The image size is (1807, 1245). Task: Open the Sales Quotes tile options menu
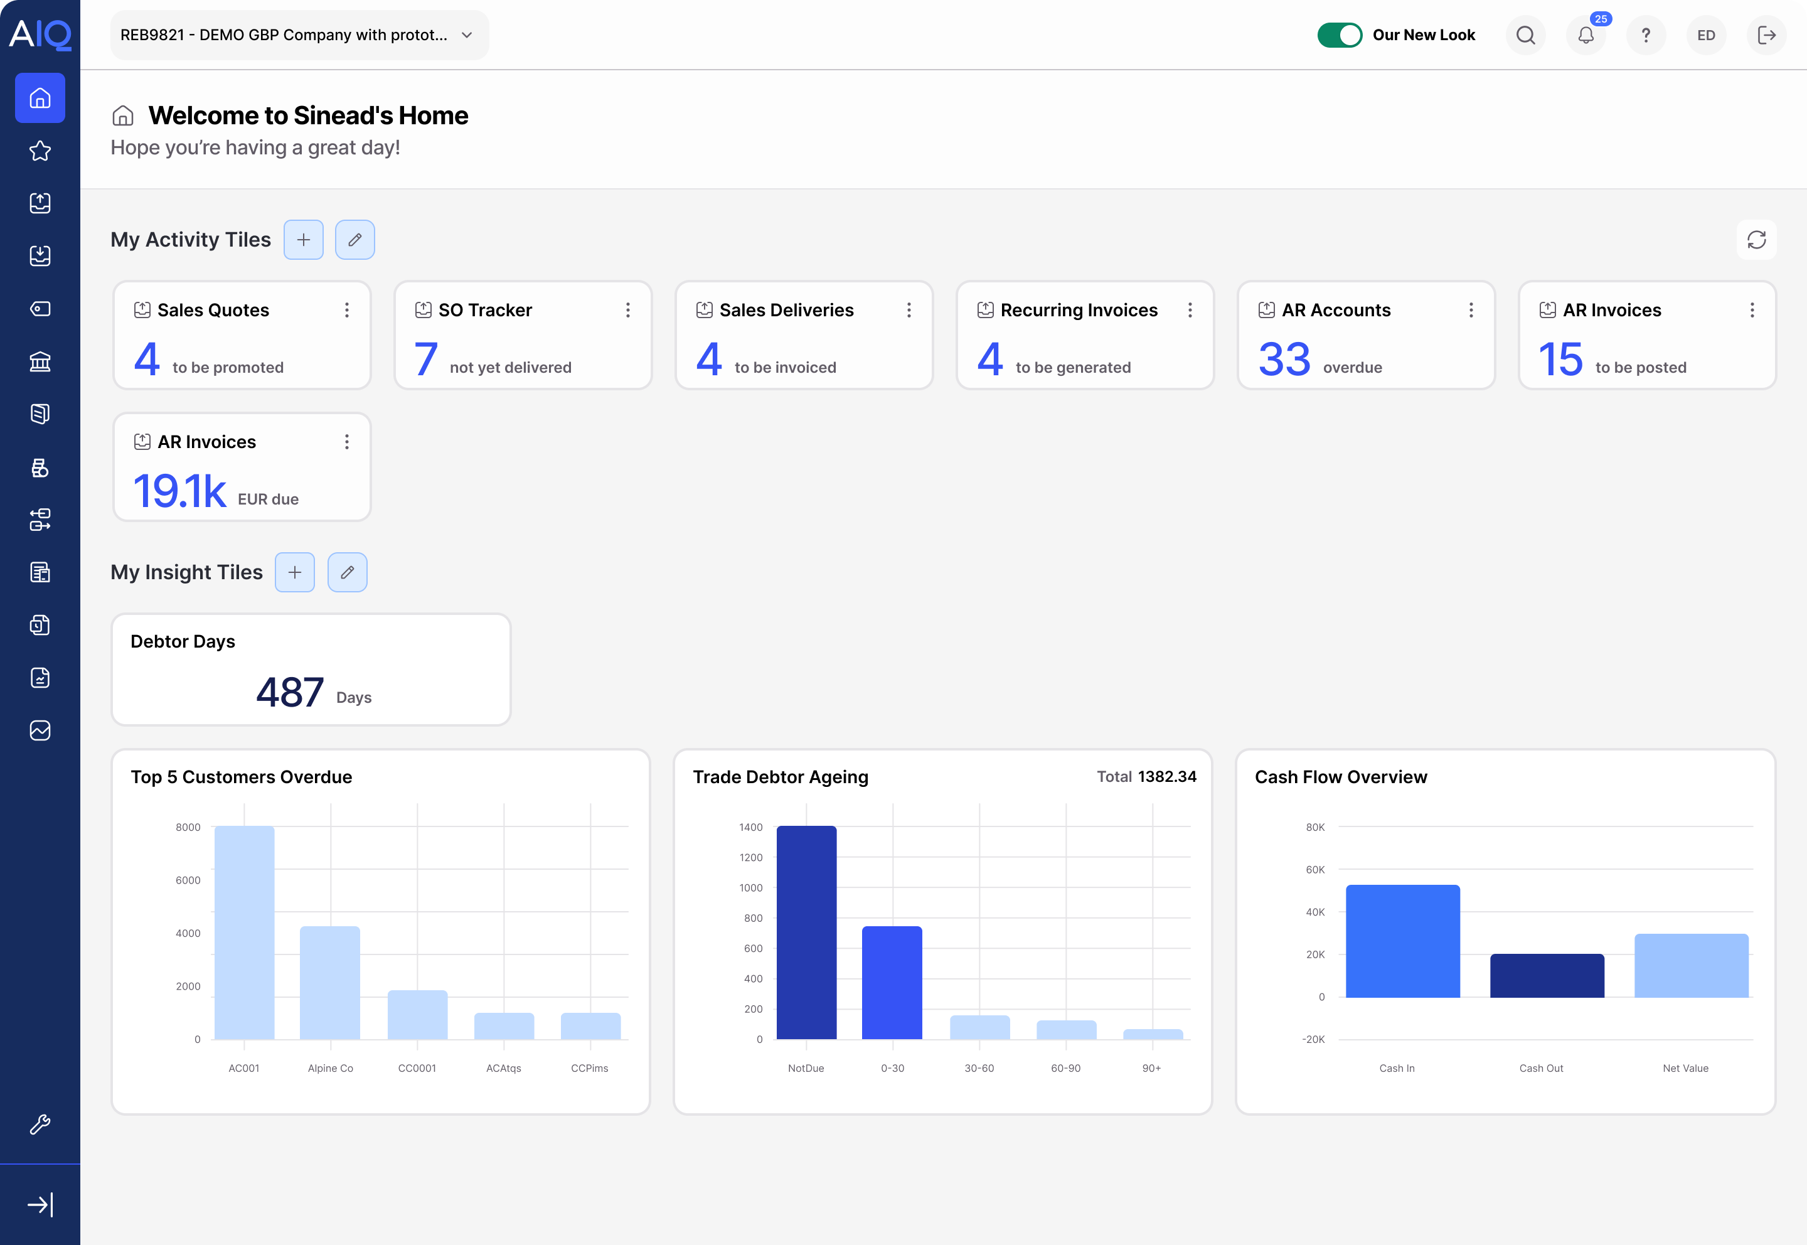coord(347,311)
